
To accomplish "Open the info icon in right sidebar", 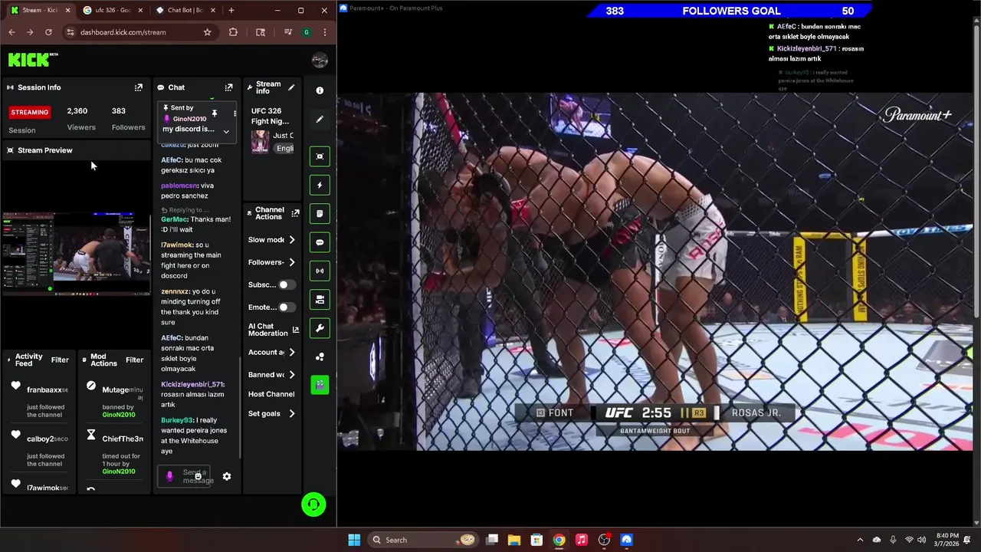I will pos(320,90).
